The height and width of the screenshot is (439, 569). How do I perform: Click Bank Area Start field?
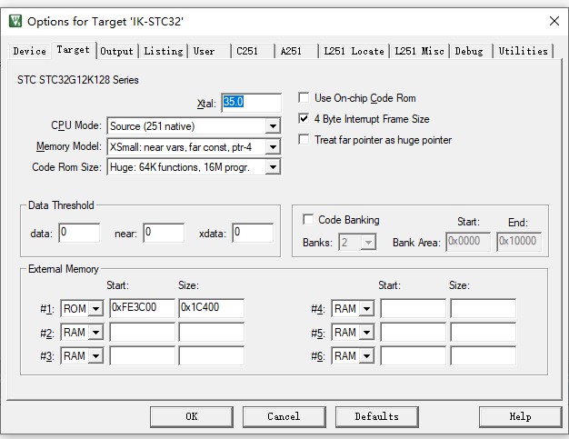[x=468, y=242]
